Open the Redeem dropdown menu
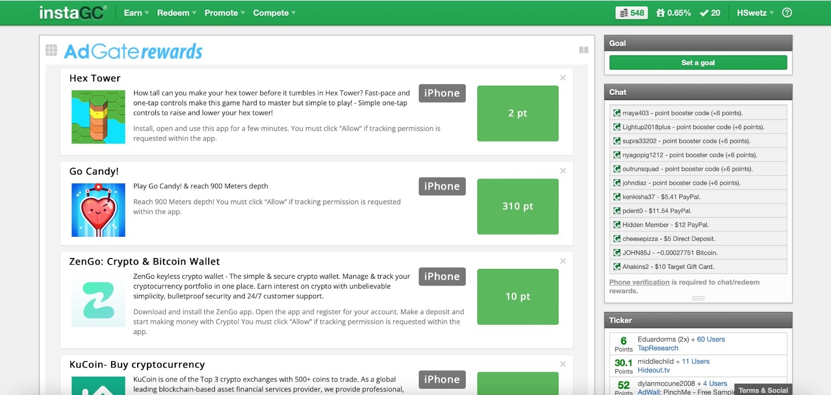The image size is (831, 395). pos(177,13)
